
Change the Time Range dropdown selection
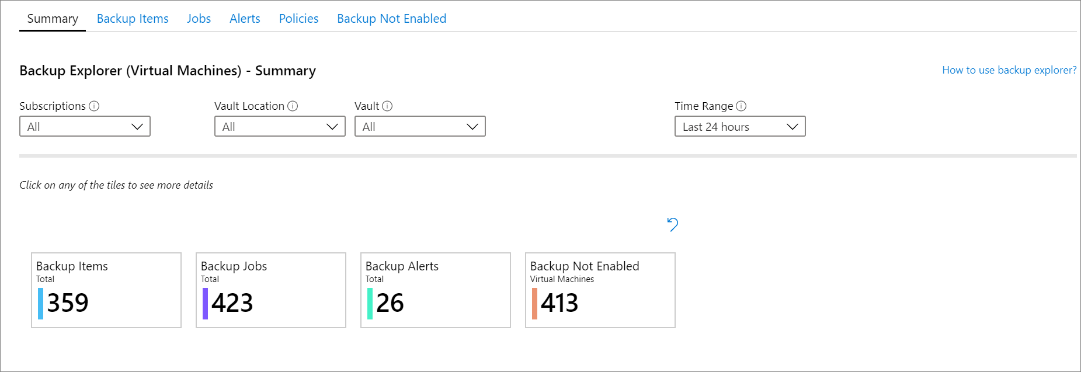click(740, 127)
